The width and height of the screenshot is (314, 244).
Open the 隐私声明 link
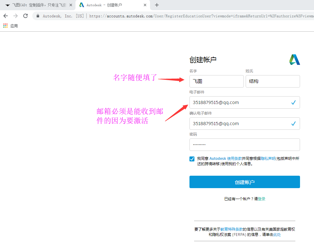[x=268, y=159]
